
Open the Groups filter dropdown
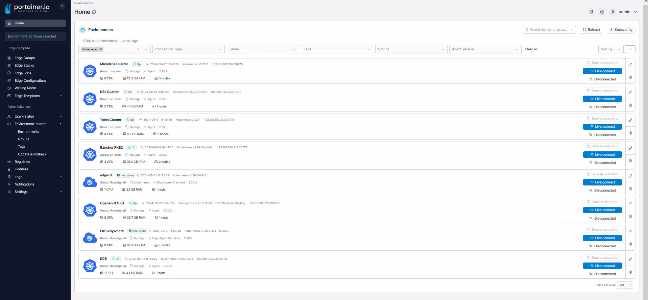coord(411,49)
